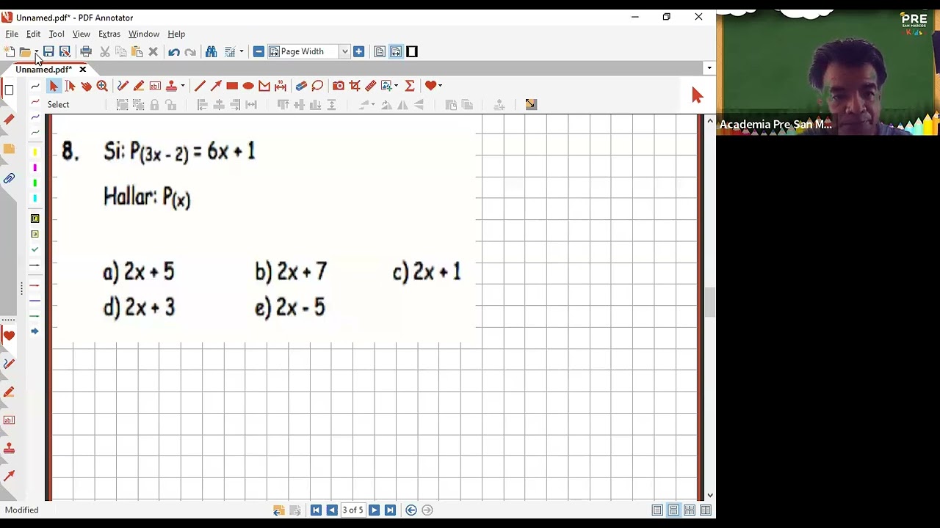Switch to the Unnamed.pdf tab
The width and height of the screenshot is (940, 528).
44,70
